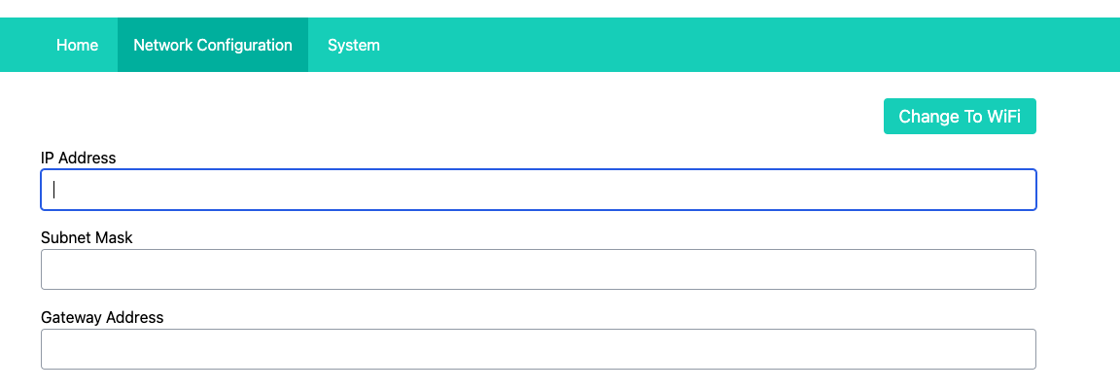Click the Change To WiFi button
Image resolution: width=1120 pixels, height=390 pixels.
click(x=959, y=117)
